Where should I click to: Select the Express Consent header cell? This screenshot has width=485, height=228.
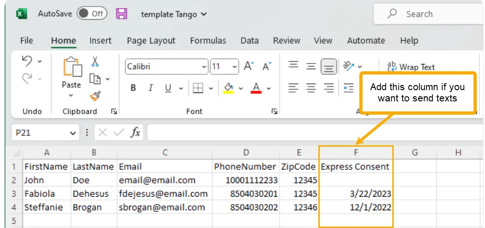pyautogui.click(x=355, y=167)
